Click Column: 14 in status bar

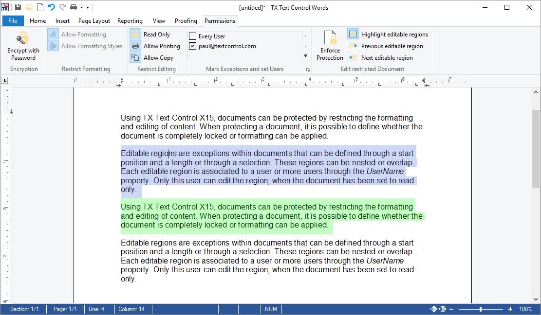[x=131, y=309]
